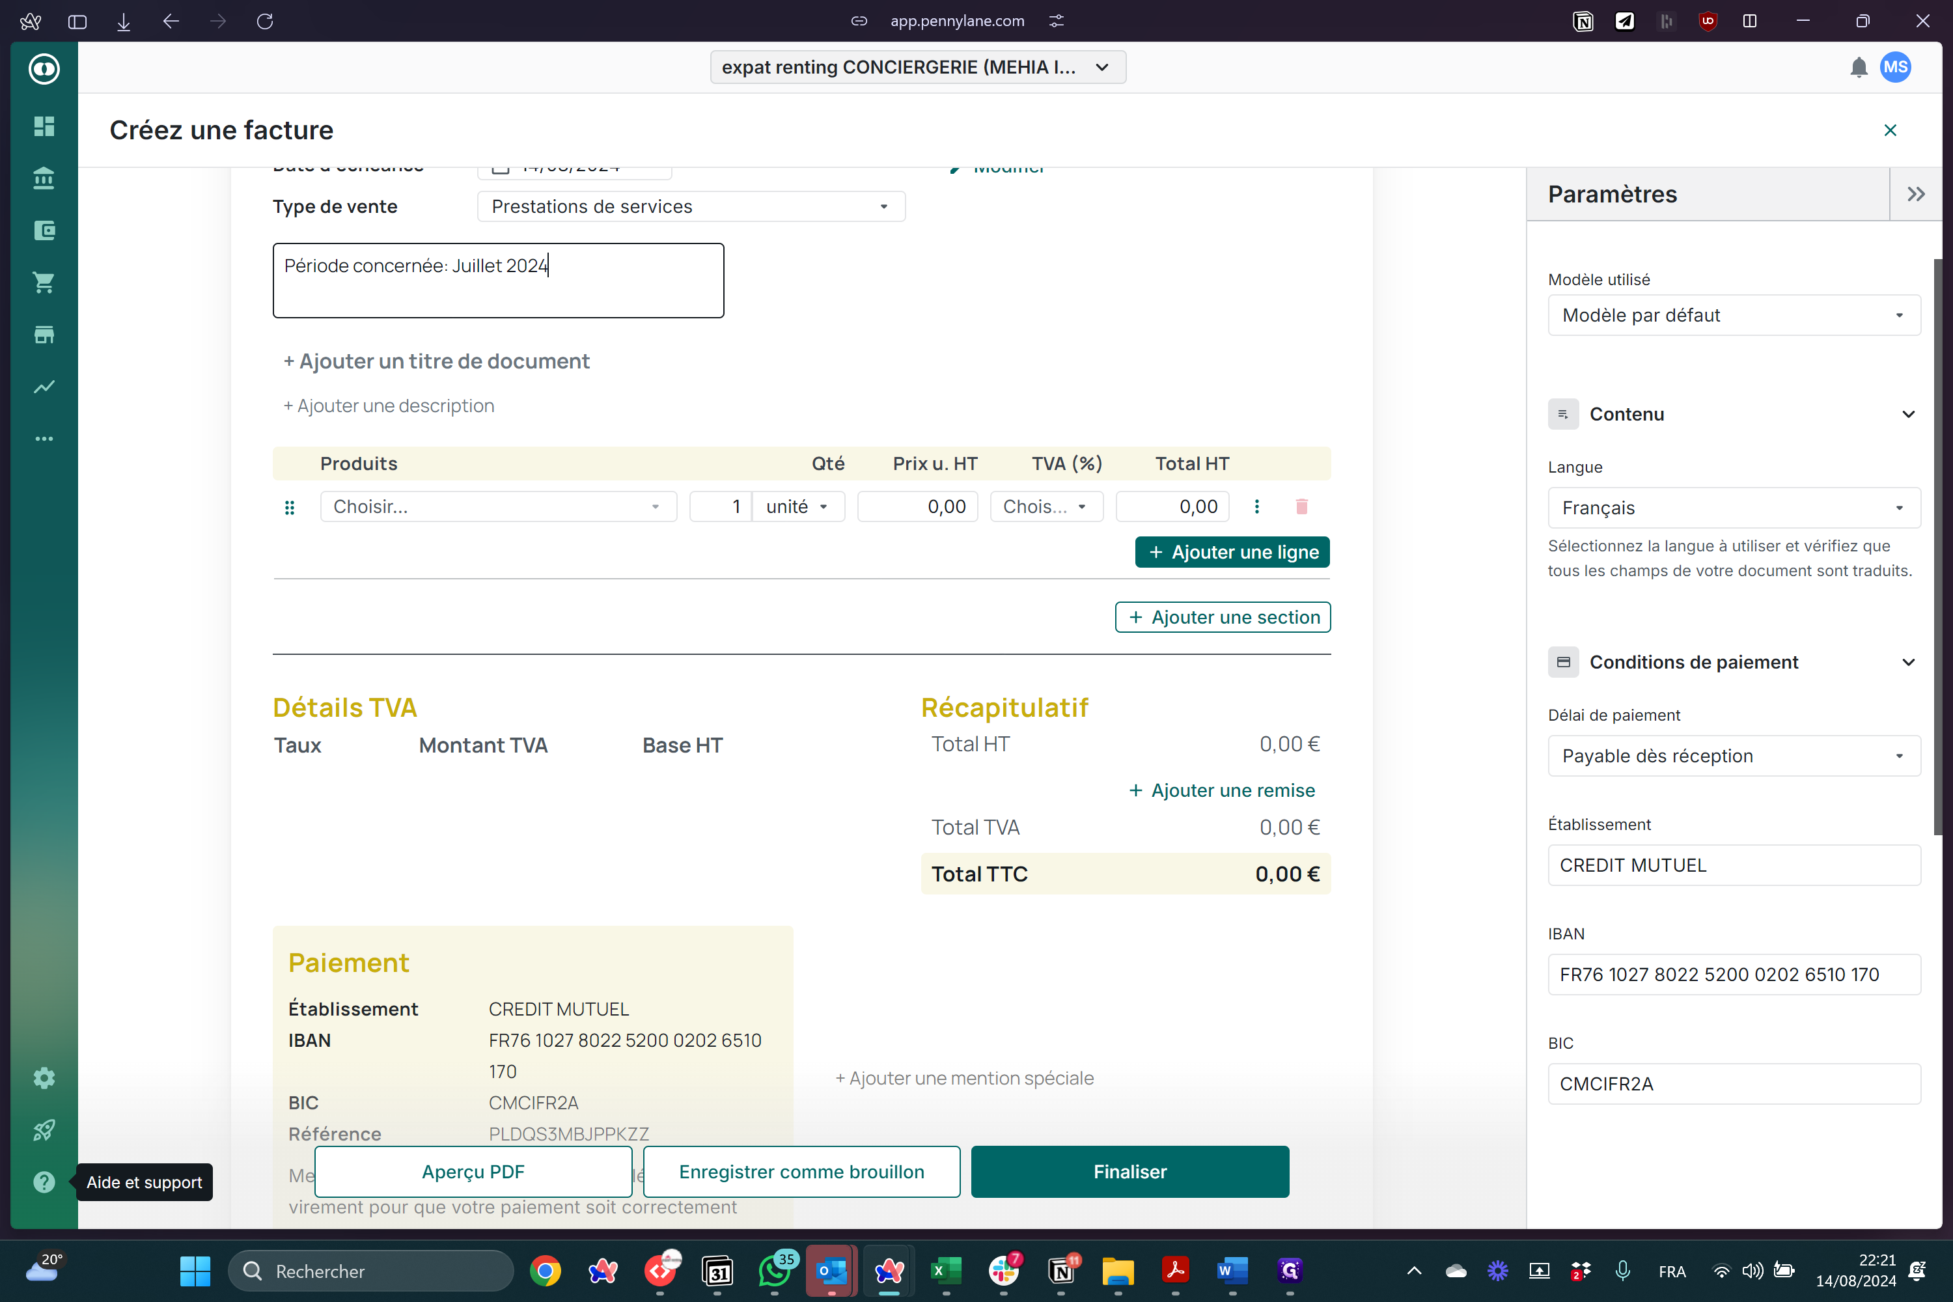The height and width of the screenshot is (1302, 1953).
Task: Open the bank icon in sidebar
Action: [x=44, y=178]
